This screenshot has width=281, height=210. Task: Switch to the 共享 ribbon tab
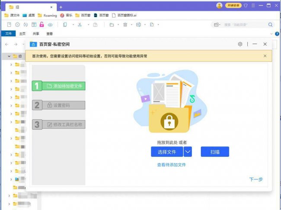(36, 34)
